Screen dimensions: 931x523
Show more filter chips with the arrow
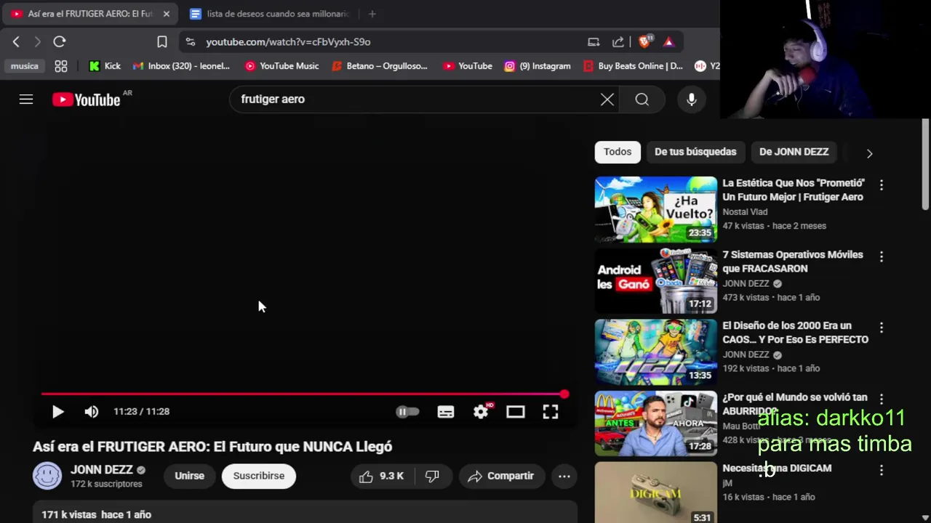(x=869, y=153)
